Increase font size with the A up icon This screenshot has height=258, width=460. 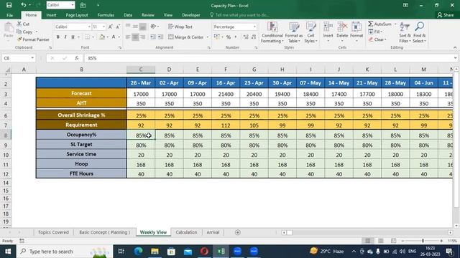[111, 27]
